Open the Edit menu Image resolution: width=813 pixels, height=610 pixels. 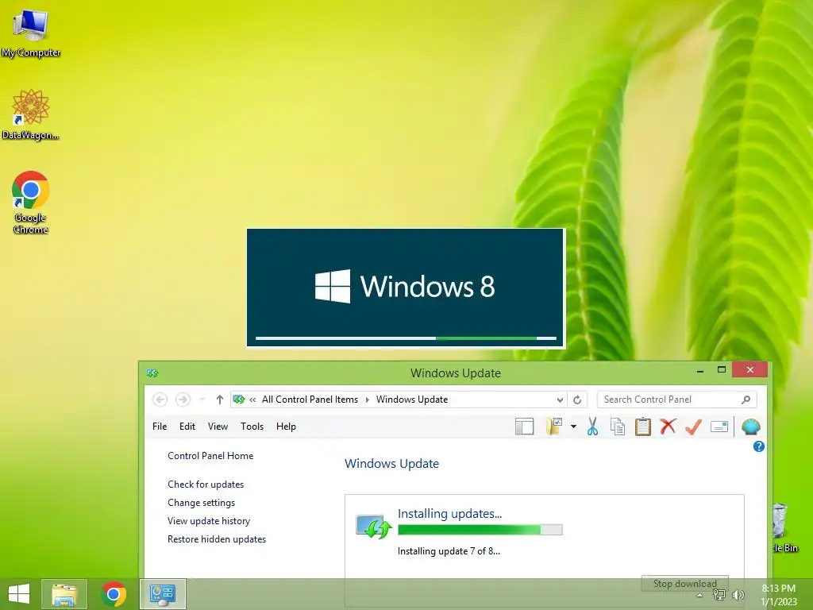[187, 427]
